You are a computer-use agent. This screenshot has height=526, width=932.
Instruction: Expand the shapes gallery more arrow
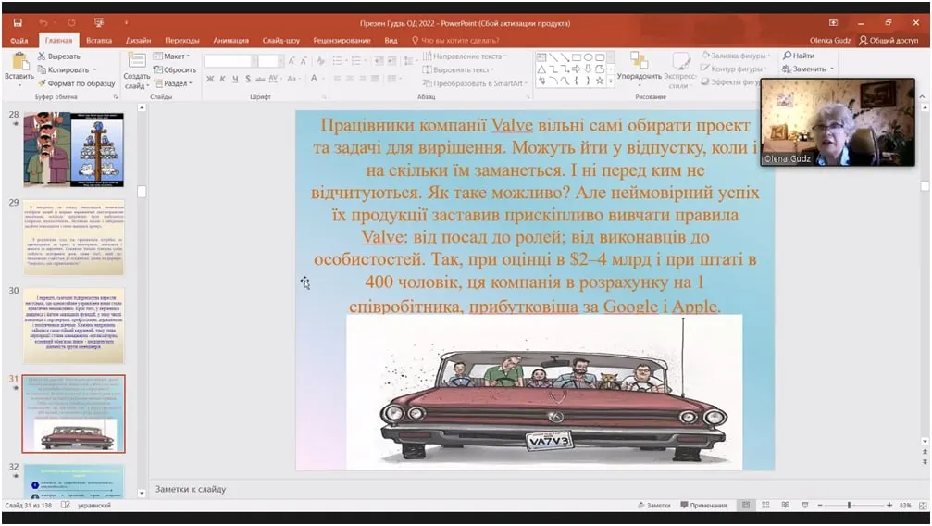point(611,81)
